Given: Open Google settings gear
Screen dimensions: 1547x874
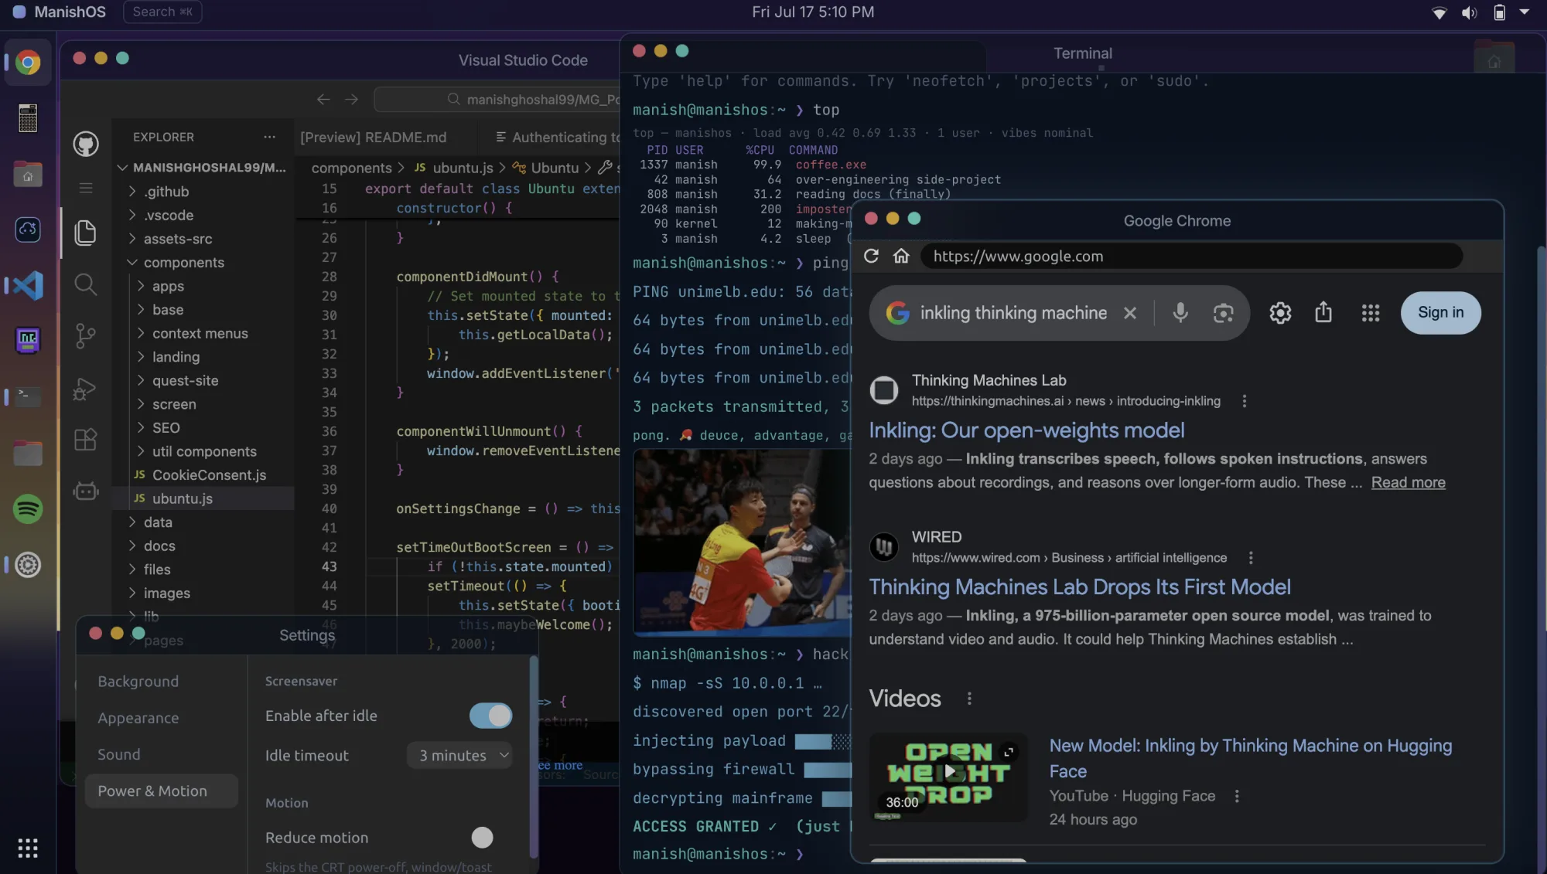Looking at the screenshot, I should 1280,313.
